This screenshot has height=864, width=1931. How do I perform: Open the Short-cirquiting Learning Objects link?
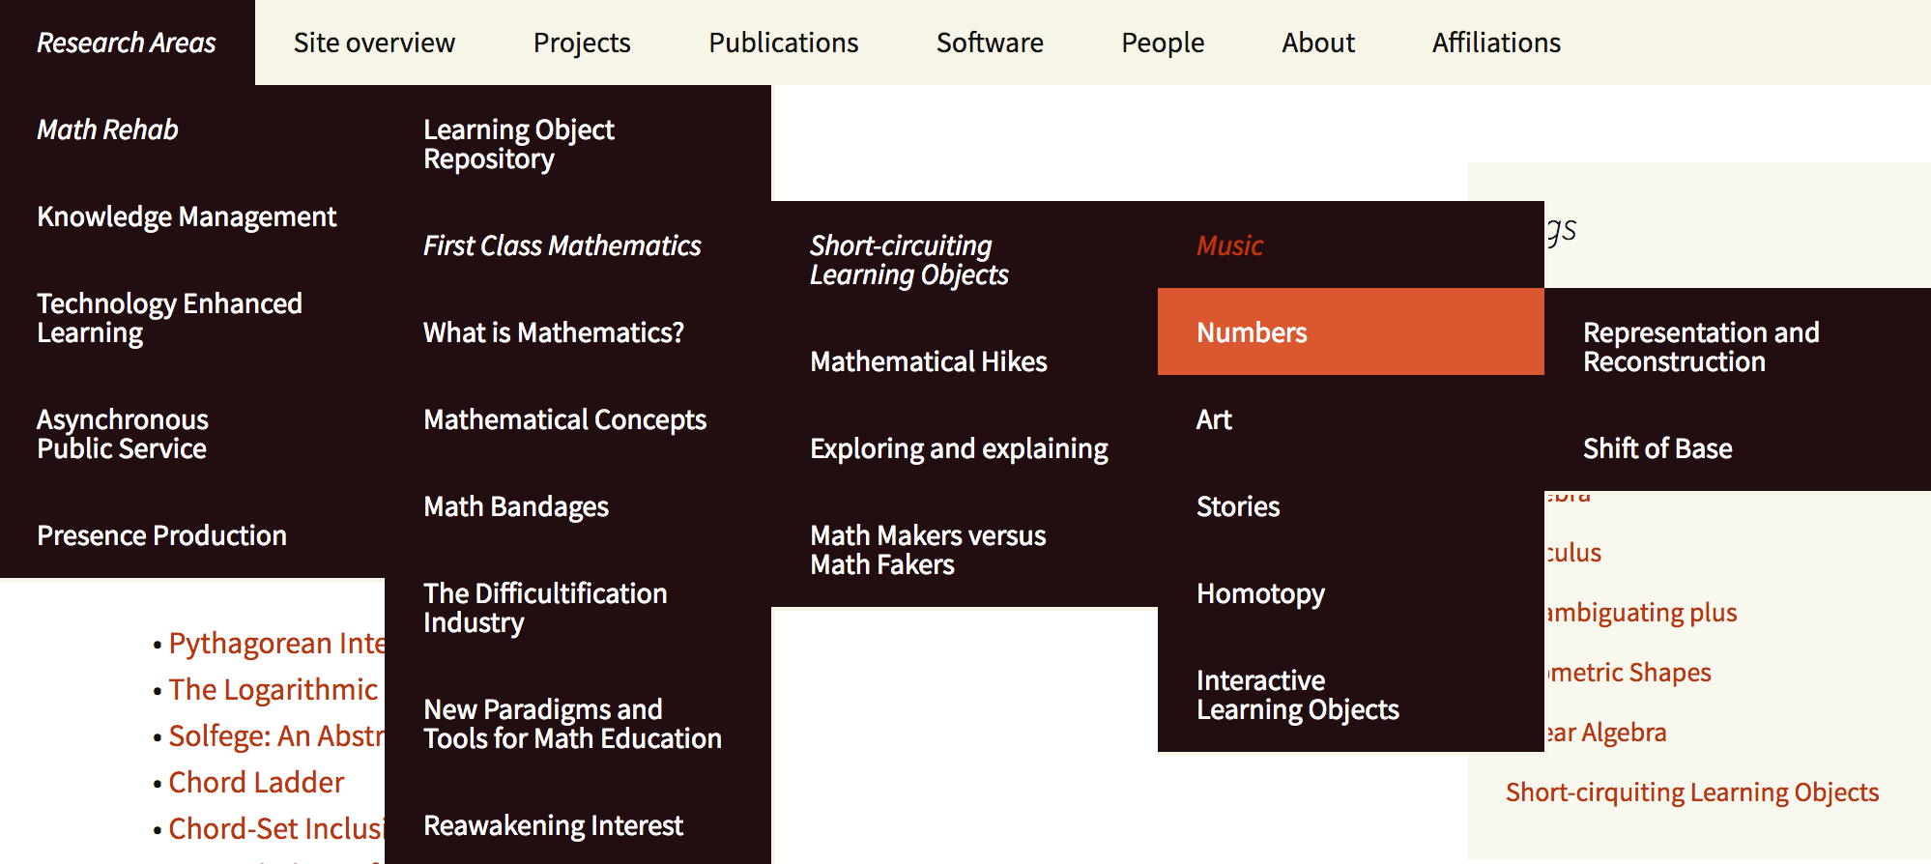point(1691,792)
